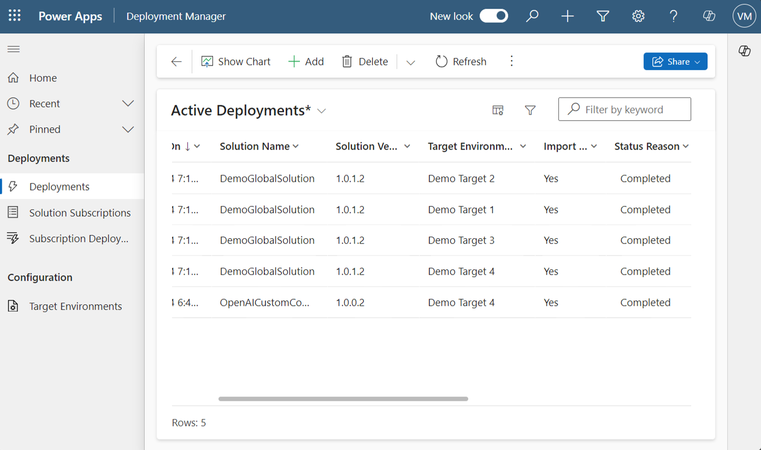Click the Subscription Deployments icon

(13, 238)
